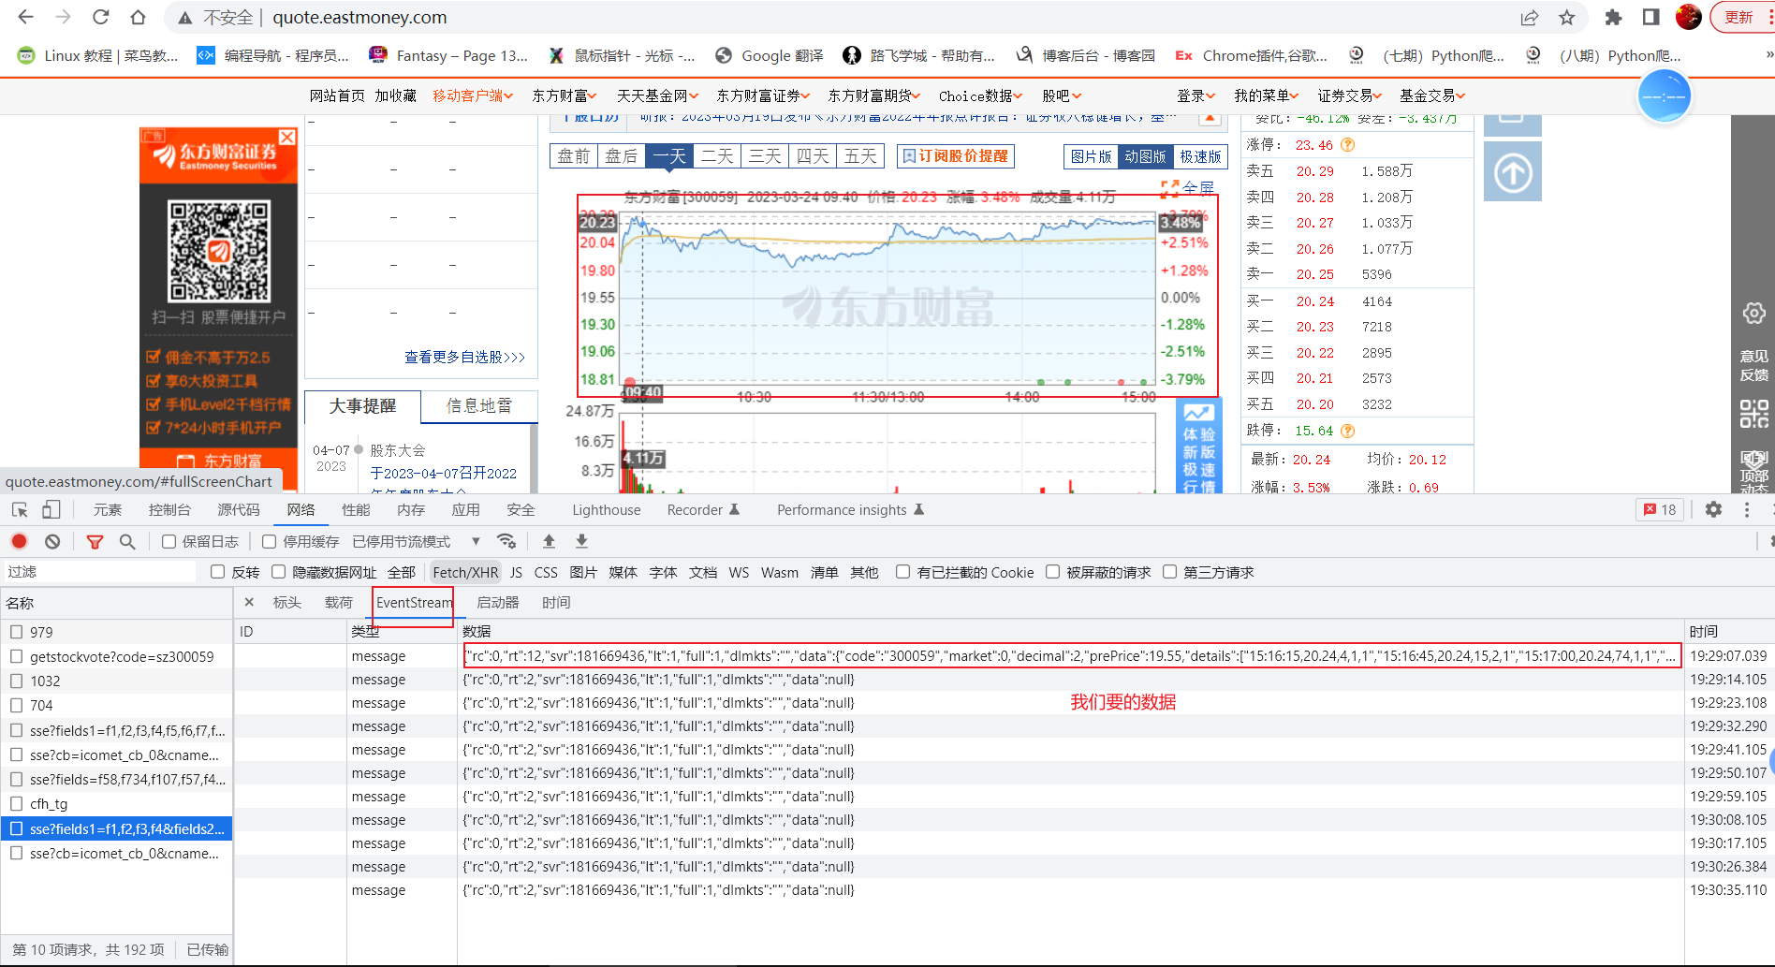Open the throttling mode dropdown arrow
The width and height of the screenshot is (1775, 967).
476,541
